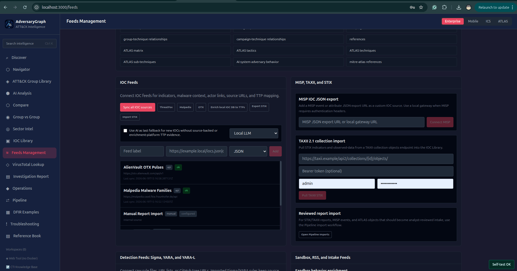This screenshot has height=271, width=517.
Task: Open browser profile avatar icon
Action: [469, 7]
